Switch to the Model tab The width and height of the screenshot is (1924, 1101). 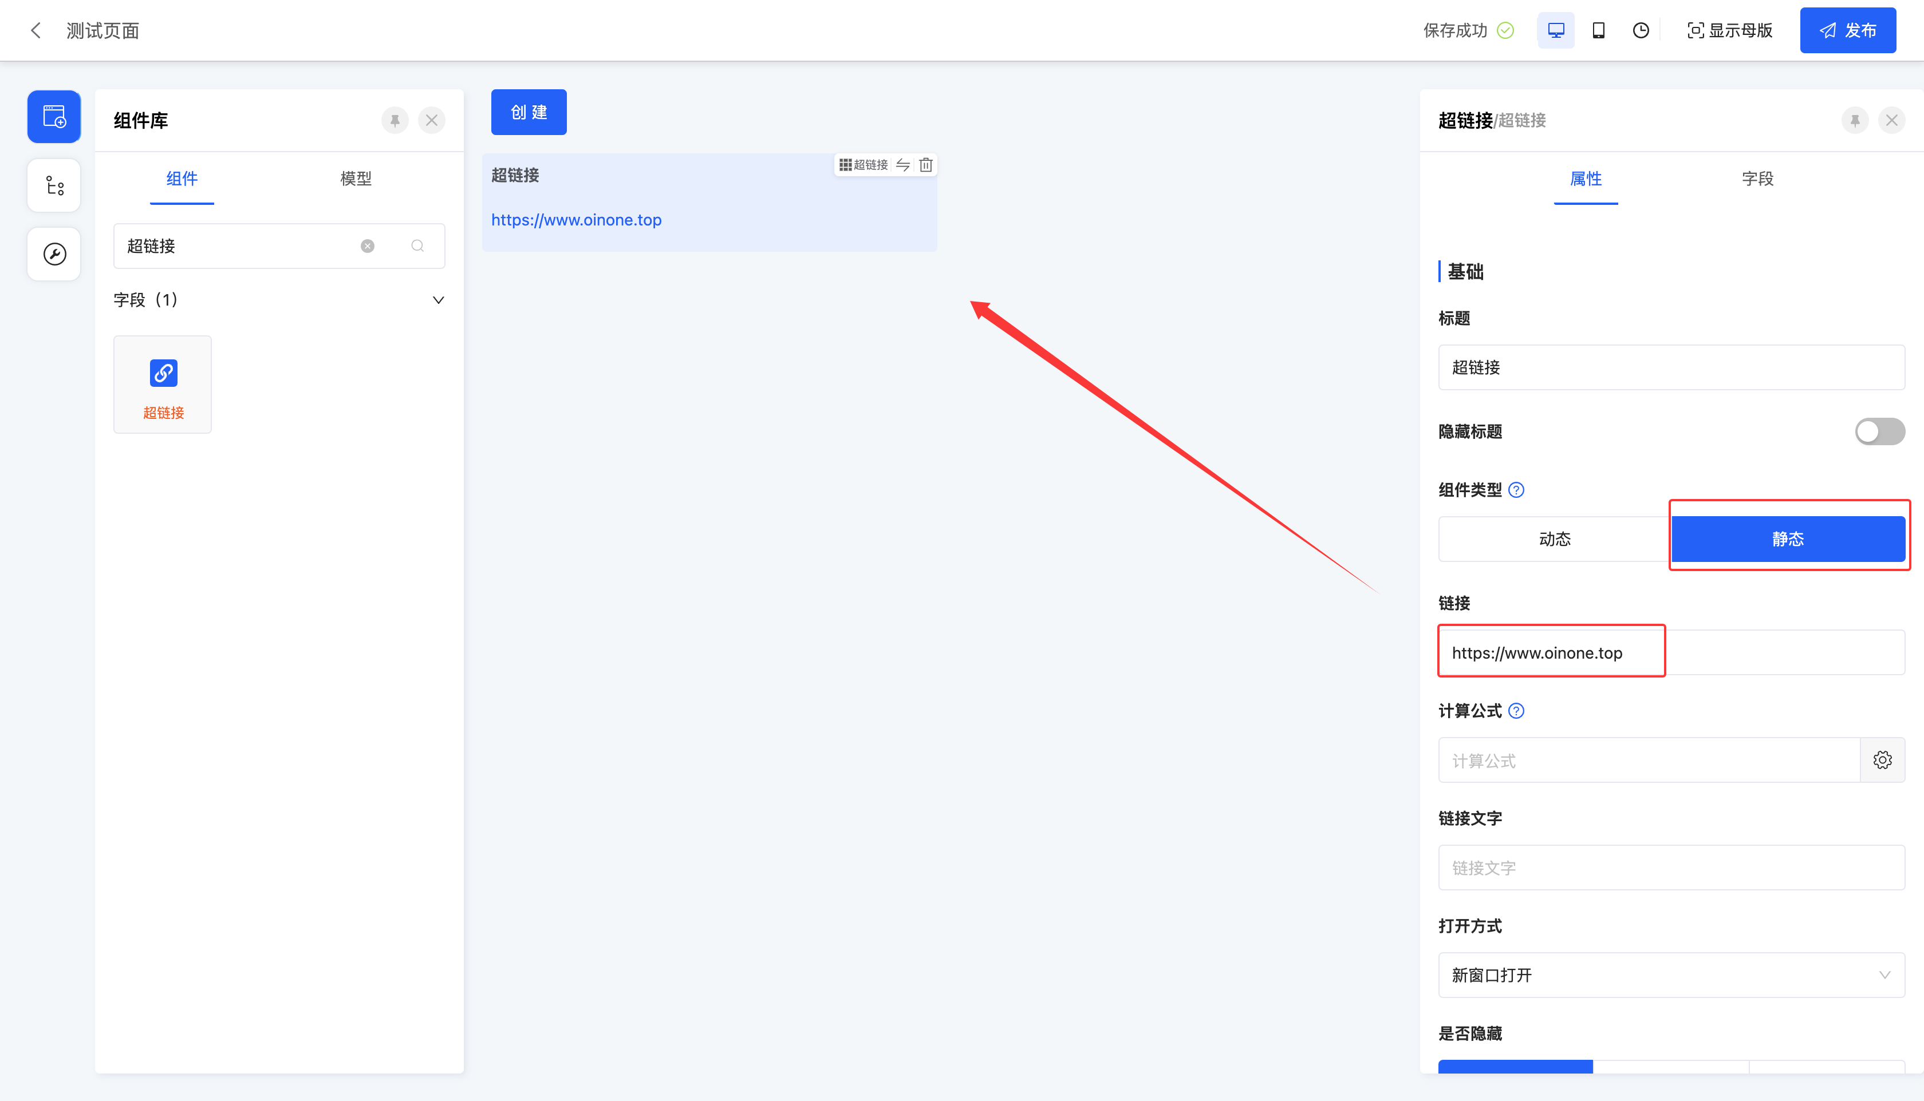pos(356,179)
